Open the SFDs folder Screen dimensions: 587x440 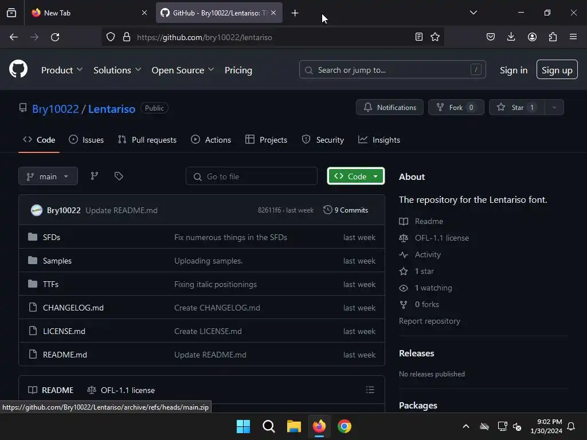(52, 237)
